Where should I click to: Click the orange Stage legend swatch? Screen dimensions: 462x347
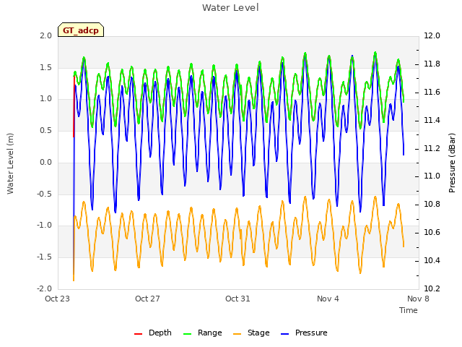pyautogui.click(x=237, y=334)
